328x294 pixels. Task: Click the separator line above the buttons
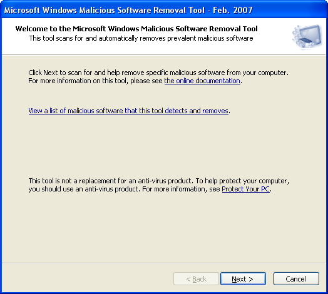164,263
